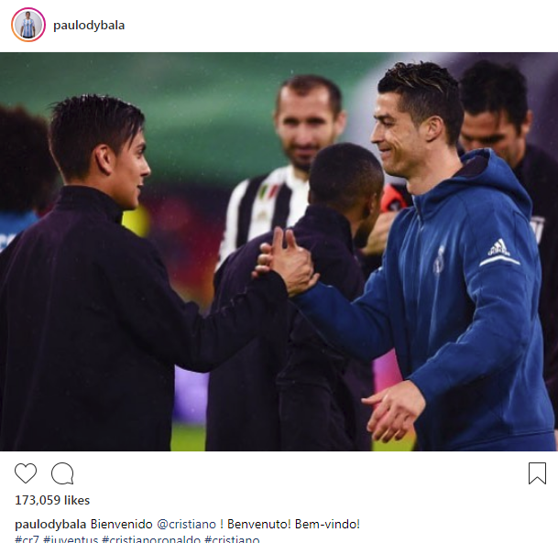Click the "Bem-vindo!" text in the caption

(327, 525)
